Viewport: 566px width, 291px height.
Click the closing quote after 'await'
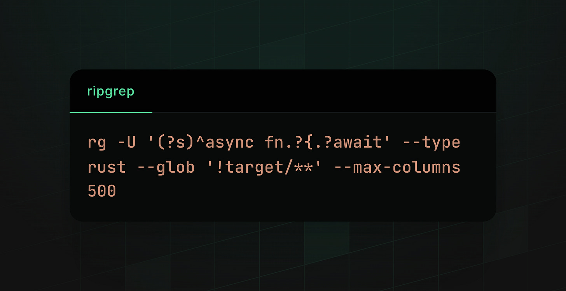387,139
